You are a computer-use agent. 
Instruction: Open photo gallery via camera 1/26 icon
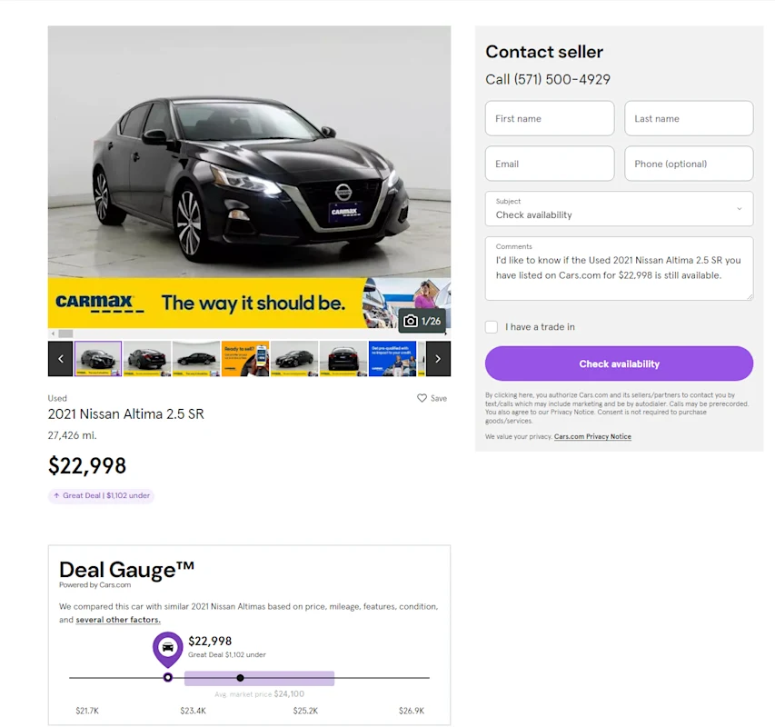pos(422,322)
